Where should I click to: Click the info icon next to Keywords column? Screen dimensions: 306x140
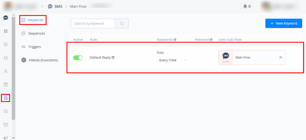pyautogui.click(x=175, y=39)
